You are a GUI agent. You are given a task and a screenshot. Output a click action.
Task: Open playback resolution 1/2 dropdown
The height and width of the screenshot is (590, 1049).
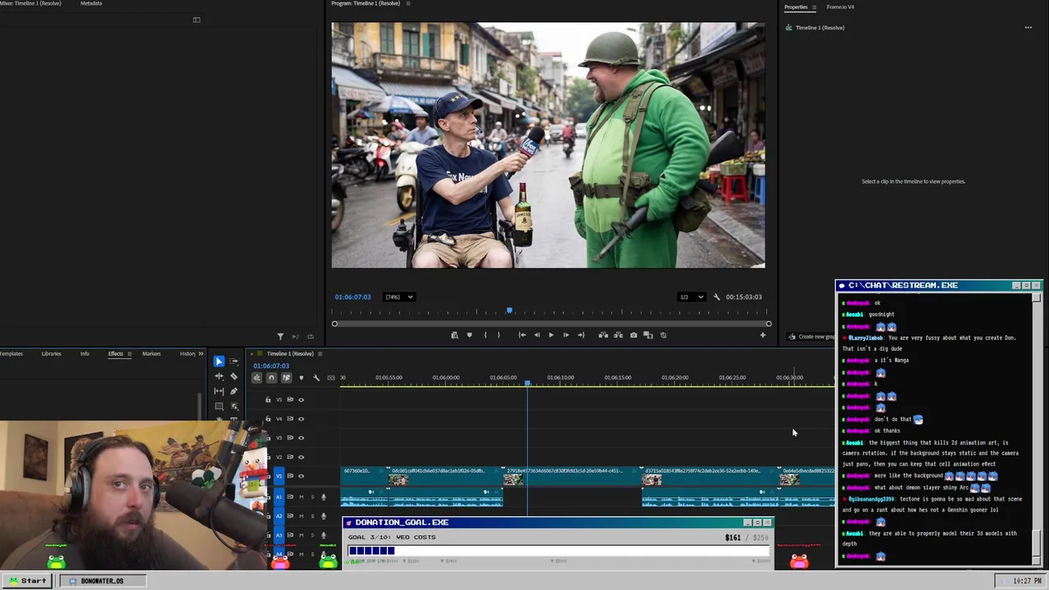[x=690, y=297]
